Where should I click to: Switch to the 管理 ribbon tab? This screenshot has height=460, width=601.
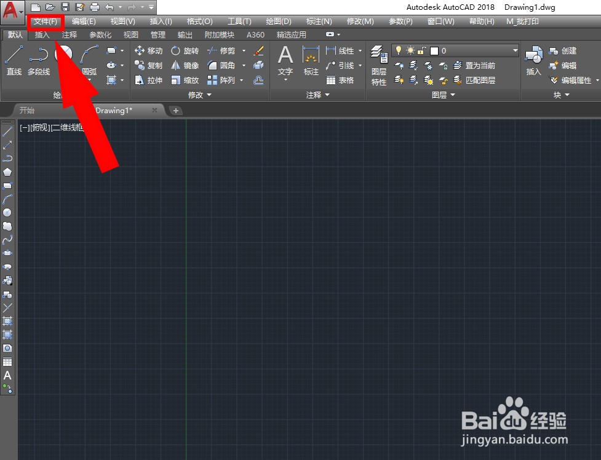point(158,35)
